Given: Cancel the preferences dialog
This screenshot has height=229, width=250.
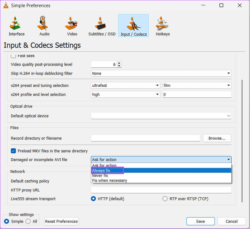Looking at the screenshot, I should (x=232, y=221).
